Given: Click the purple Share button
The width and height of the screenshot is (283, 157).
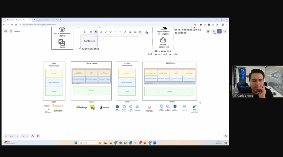Looking at the screenshot, I should click(219, 31).
